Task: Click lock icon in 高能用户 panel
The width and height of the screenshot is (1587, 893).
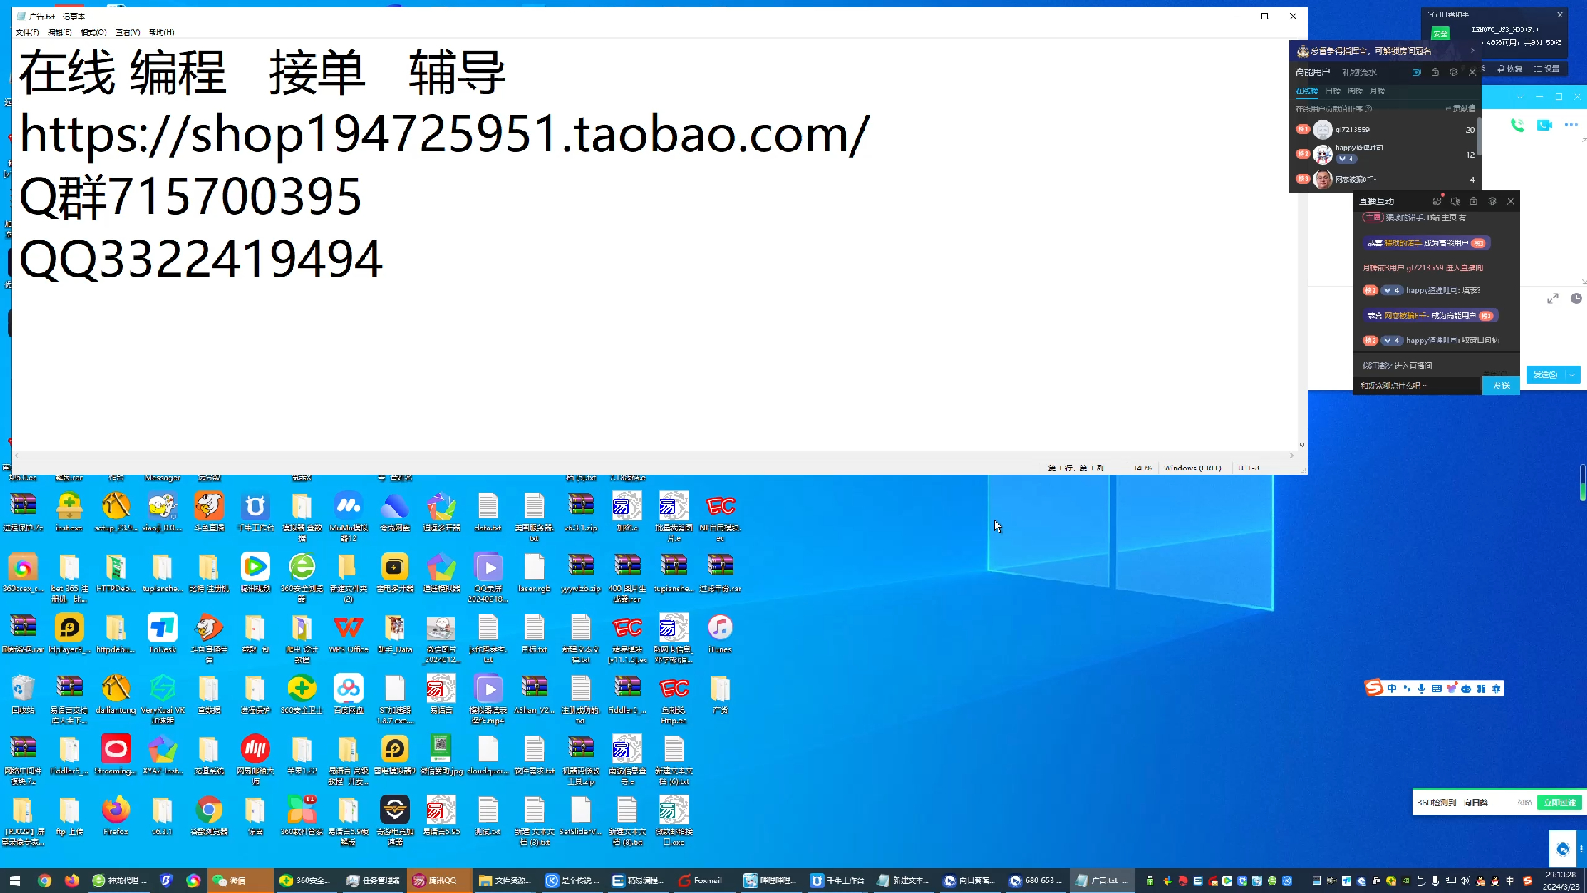Action: (x=1435, y=73)
